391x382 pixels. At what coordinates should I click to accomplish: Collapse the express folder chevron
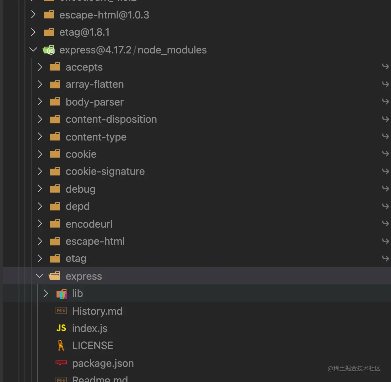(40, 276)
